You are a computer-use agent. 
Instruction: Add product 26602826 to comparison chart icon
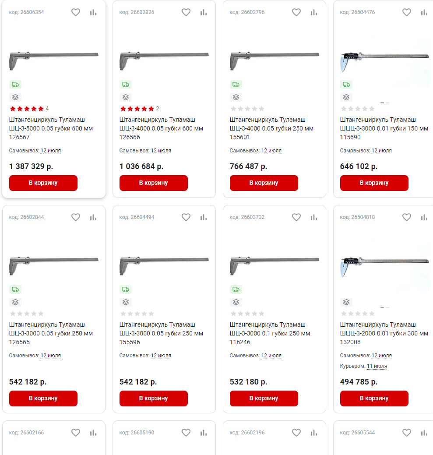pos(203,12)
